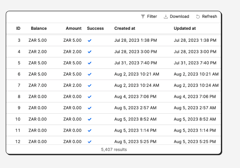Select the ID cell with value 7

point(19,85)
